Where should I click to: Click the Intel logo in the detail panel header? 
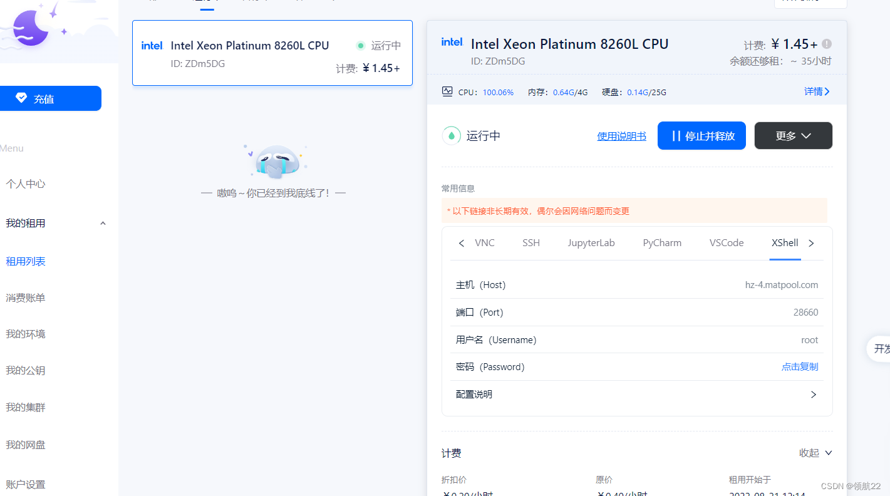[452, 42]
